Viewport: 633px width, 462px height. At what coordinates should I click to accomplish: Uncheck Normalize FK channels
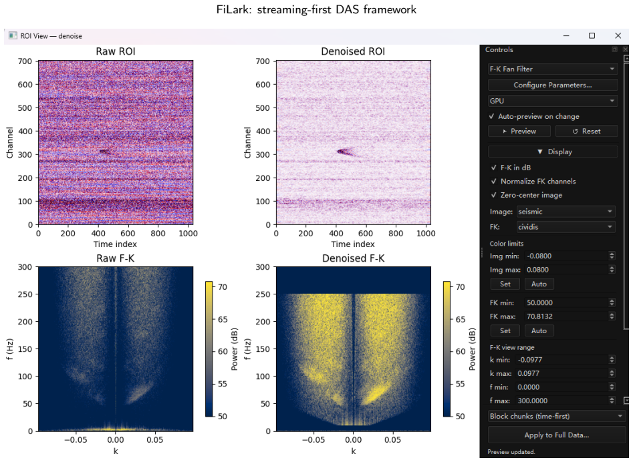coord(533,182)
